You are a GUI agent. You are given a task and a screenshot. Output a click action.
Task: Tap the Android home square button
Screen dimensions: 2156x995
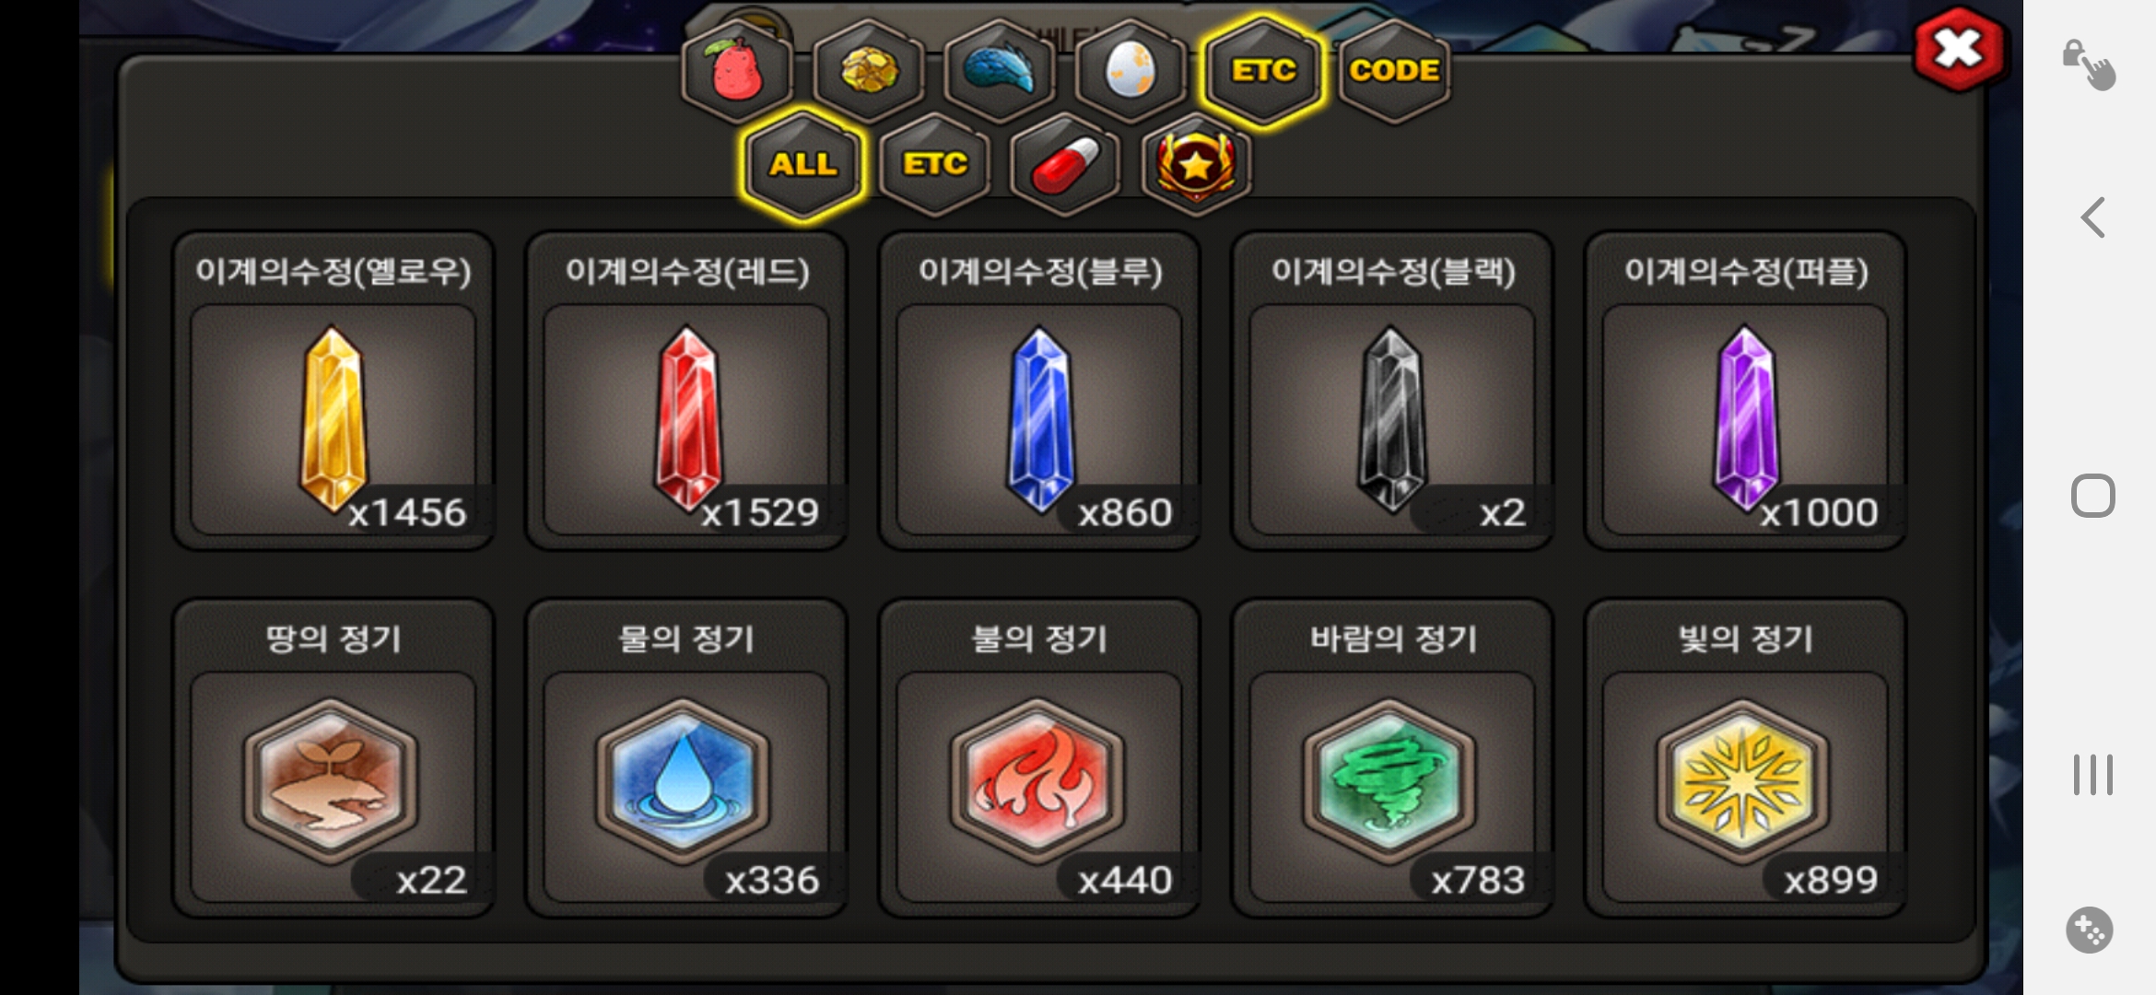pos(2092,496)
